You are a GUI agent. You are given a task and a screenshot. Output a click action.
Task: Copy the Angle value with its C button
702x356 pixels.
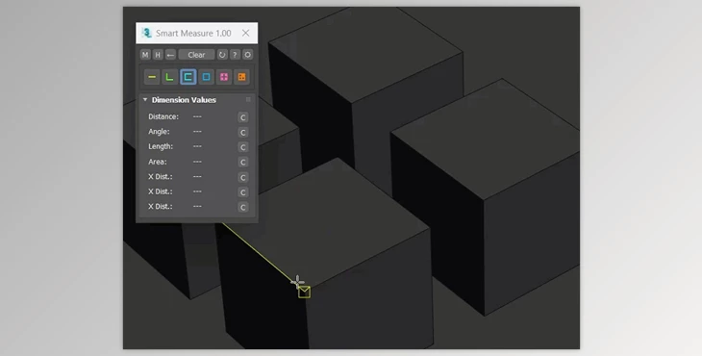pos(243,132)
